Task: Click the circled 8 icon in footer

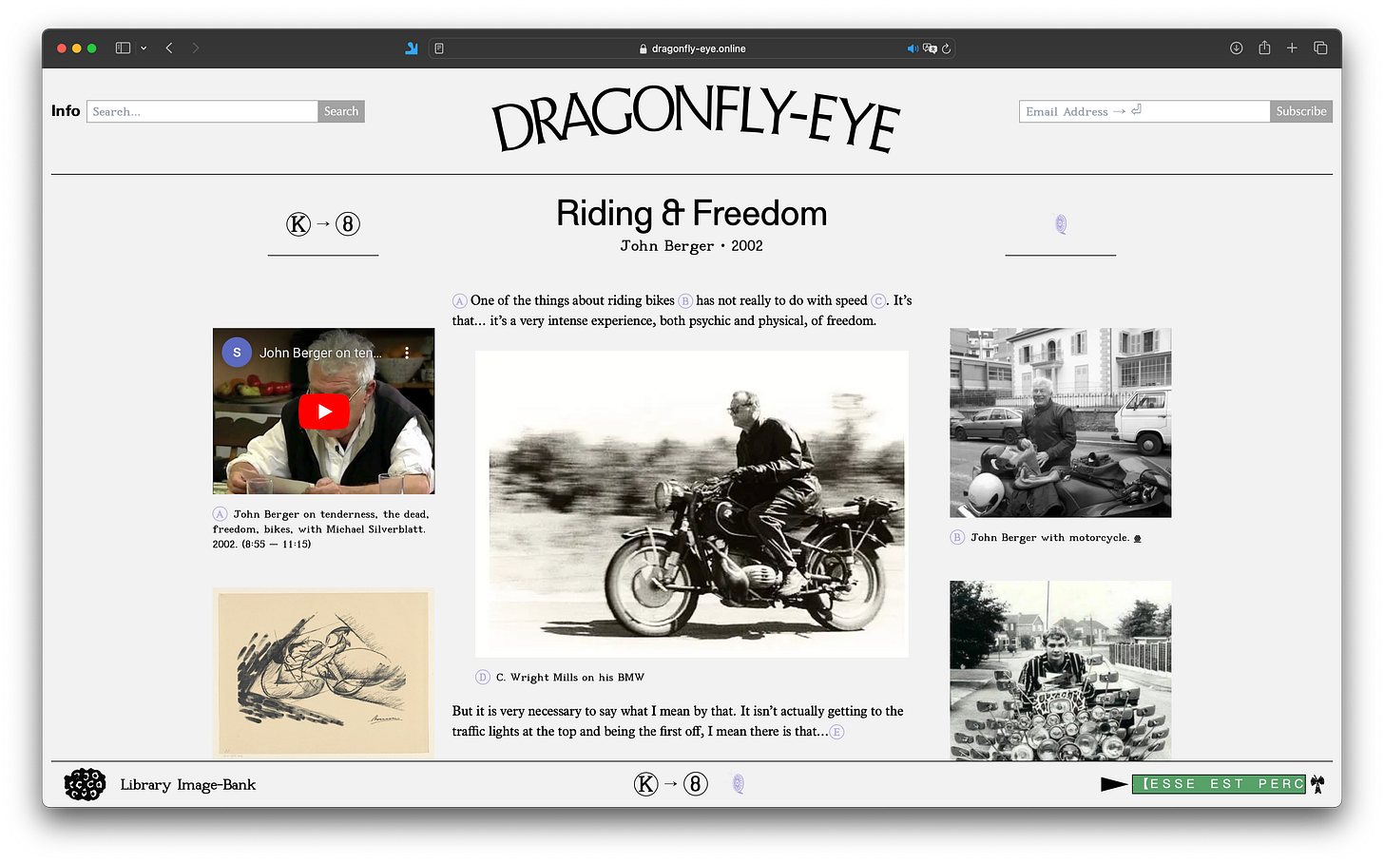Action: 696,784
